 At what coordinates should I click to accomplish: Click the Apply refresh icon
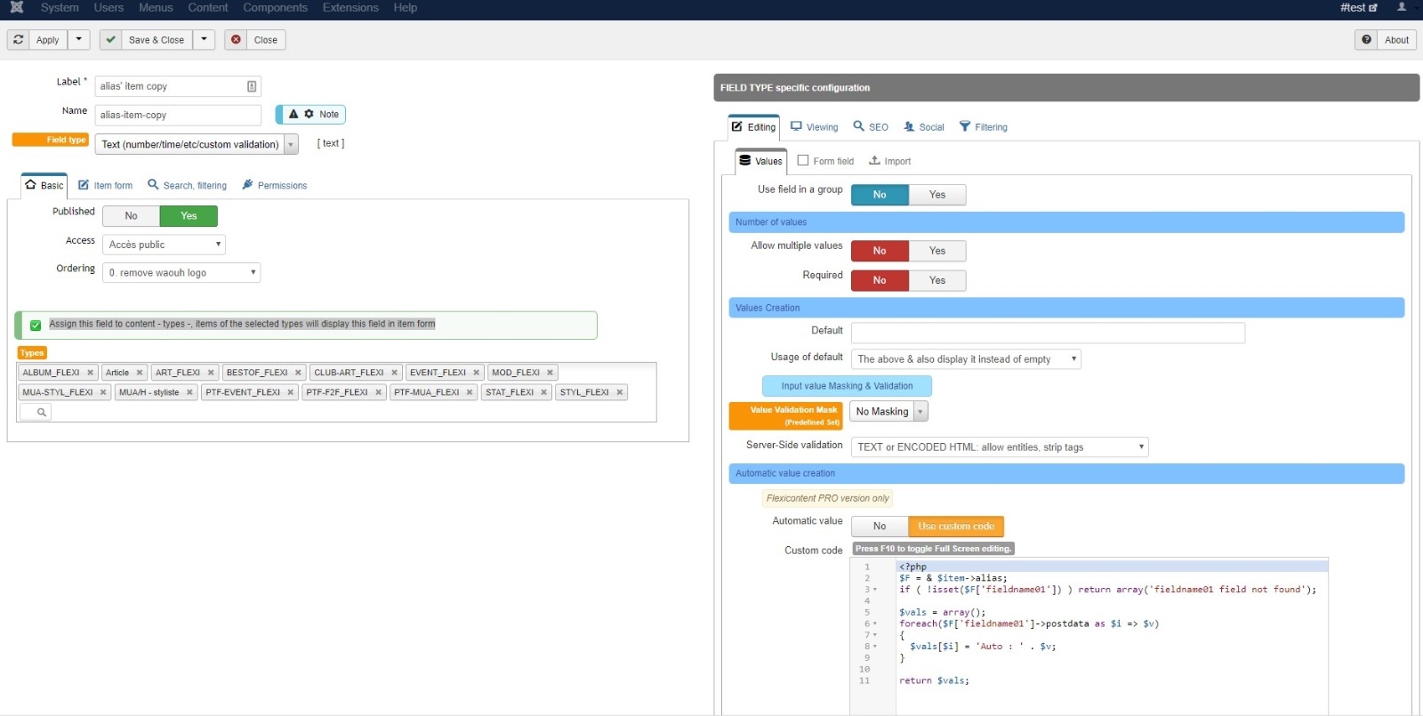pyautogui.click(x=19, y=40)
